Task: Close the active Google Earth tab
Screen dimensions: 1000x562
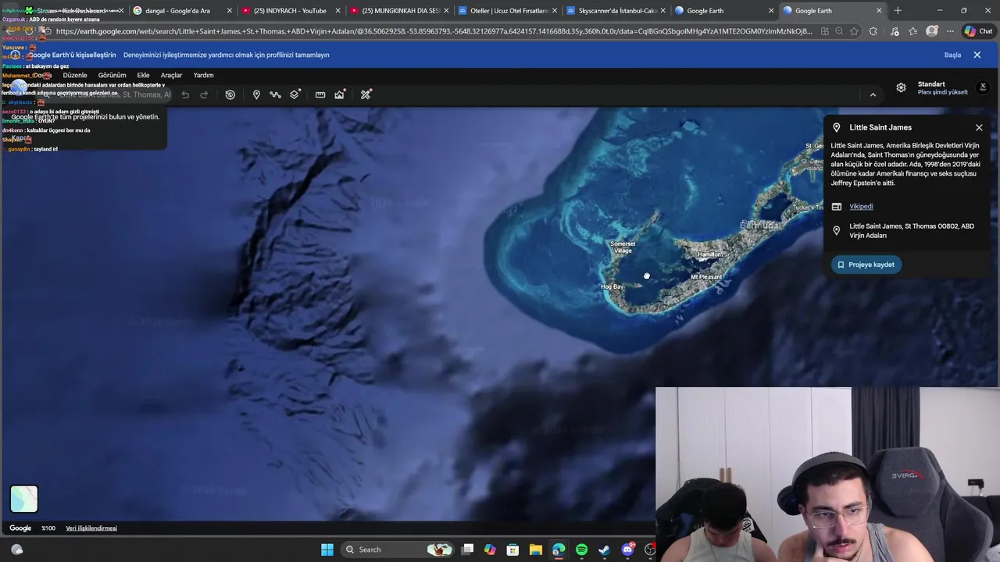Action: click(x=879, y=11)
